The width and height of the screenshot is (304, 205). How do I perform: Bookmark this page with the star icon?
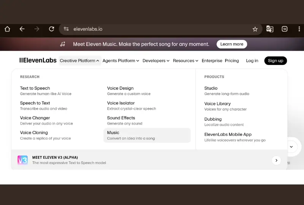[x=255, y=29]
